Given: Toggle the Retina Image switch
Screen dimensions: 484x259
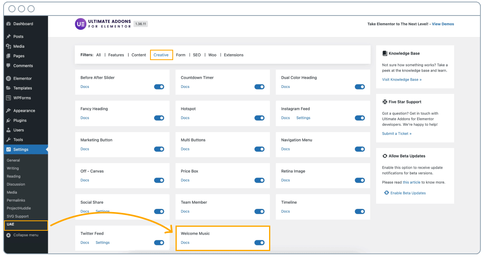Looking at the screenshot, I should [360, 180].
